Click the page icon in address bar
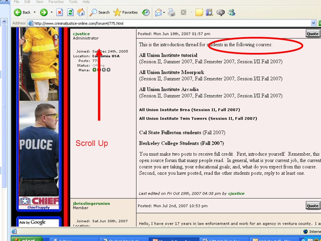The width and height of the screenshot is (321, 241). (30, 23)
